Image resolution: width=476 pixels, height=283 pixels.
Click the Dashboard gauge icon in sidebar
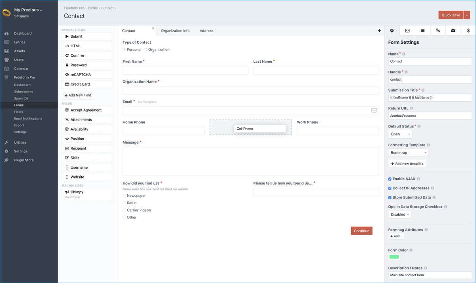(x=7, y=33)
